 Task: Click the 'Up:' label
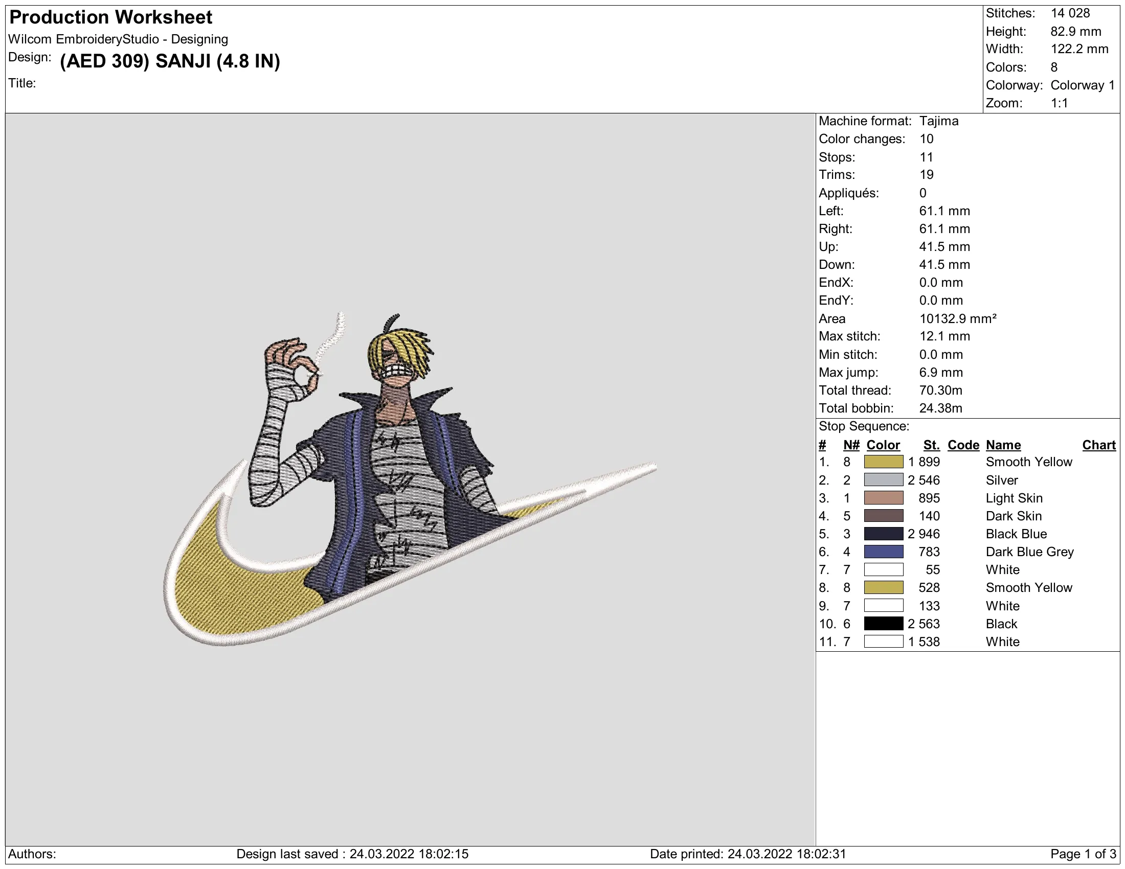[x=828, y=247]
